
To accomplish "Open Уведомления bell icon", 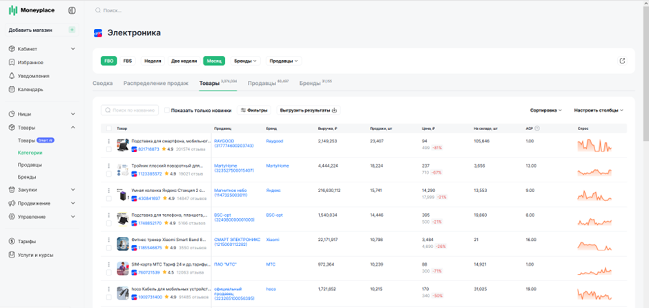I will (x=12, y=76).
